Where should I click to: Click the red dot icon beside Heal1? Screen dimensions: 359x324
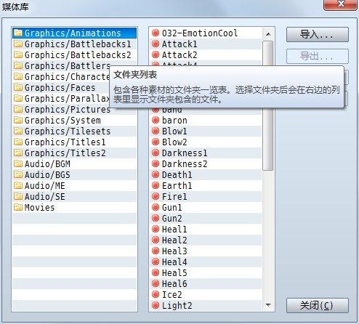(x=156, y=229)
